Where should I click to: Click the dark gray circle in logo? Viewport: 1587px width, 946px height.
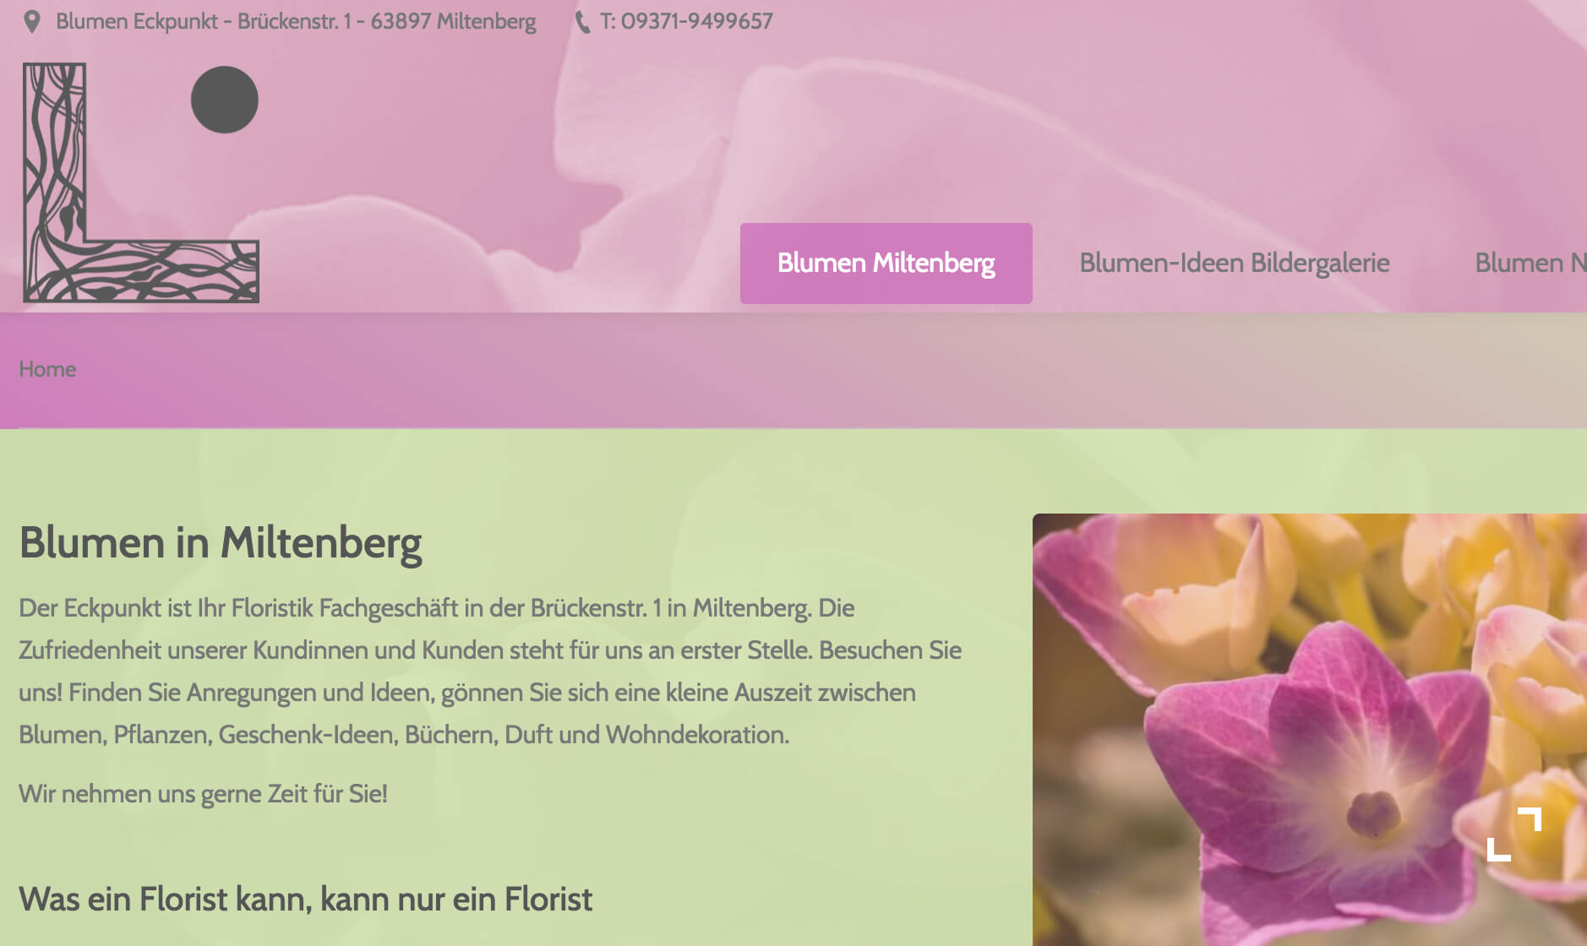point(225,100)
